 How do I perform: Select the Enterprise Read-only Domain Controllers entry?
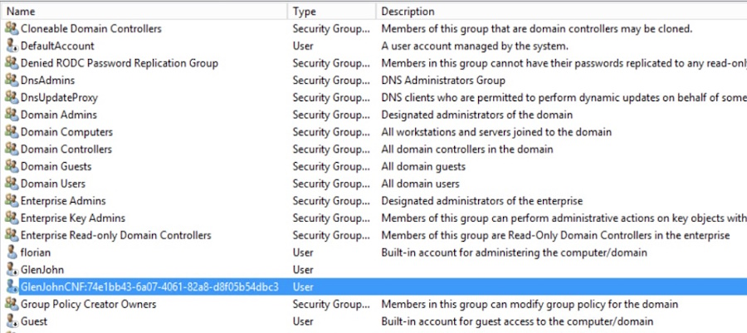(115, 235)
